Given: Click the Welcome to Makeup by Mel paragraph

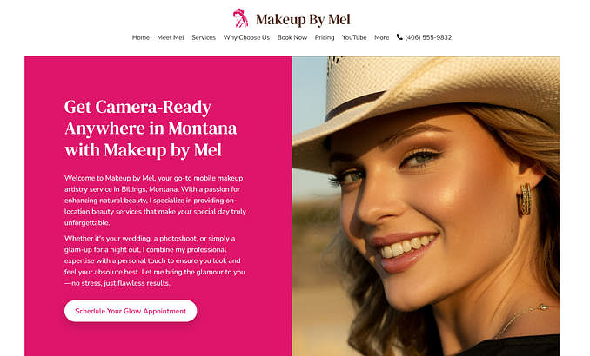Looking at the screenshot, I should click(155, 201).
